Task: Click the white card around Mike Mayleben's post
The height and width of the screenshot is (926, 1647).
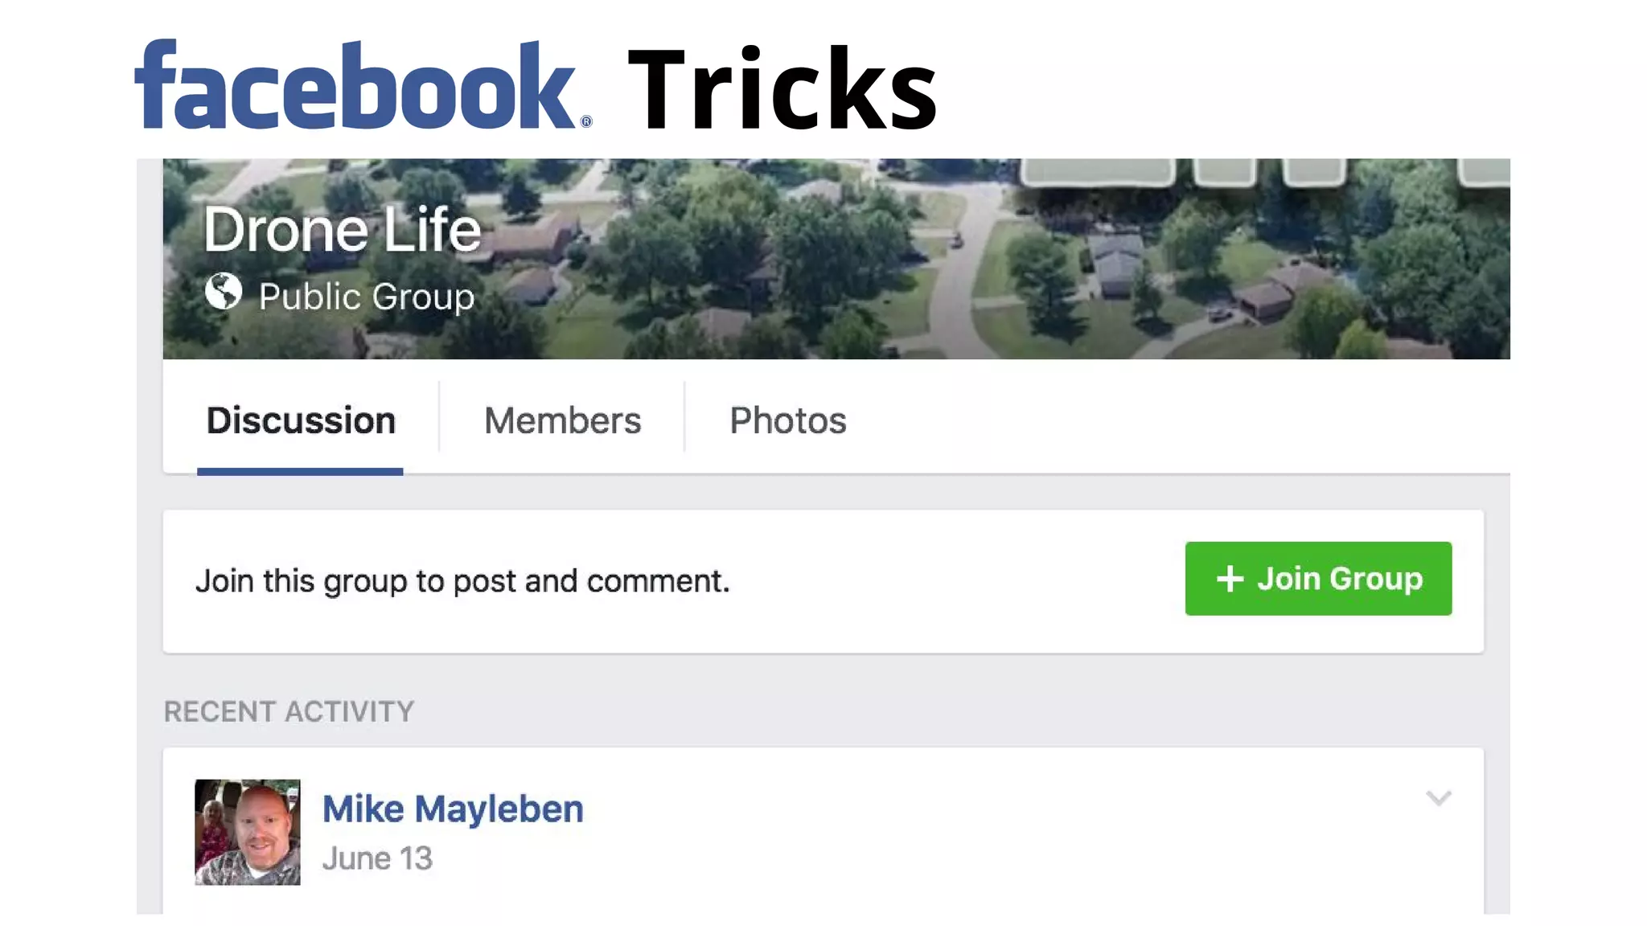Action: click(823, 831)
